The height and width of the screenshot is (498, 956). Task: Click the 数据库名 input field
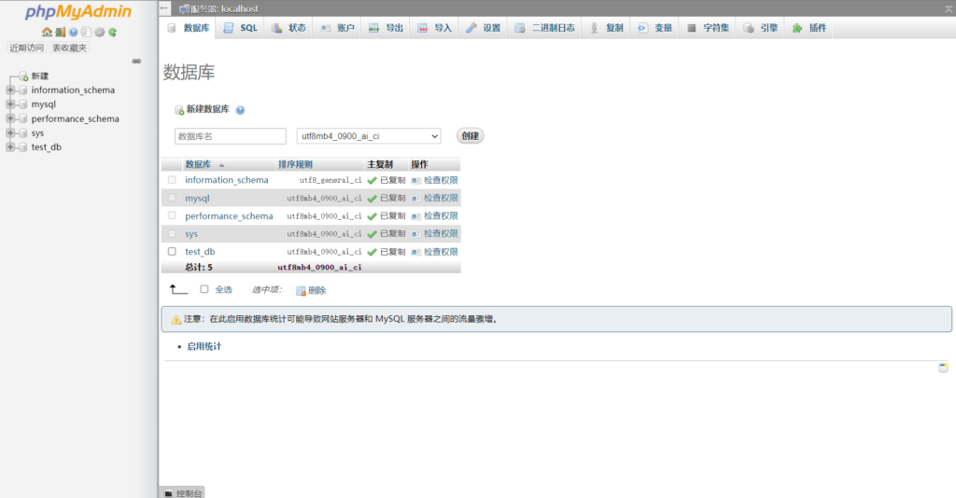(x=230, y=136)
